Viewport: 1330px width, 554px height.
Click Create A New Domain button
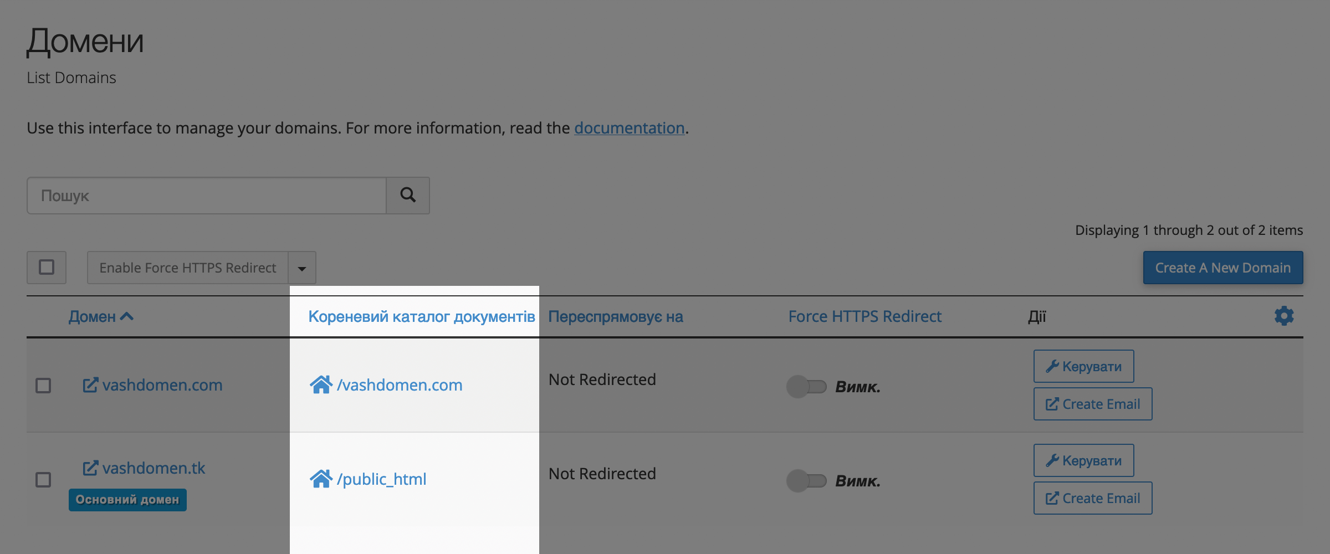[x=1223, y=268]
